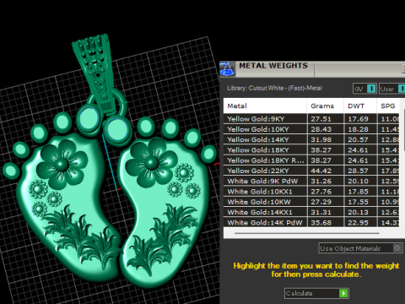Click the 17.85 DWT value

coord(358,192)
